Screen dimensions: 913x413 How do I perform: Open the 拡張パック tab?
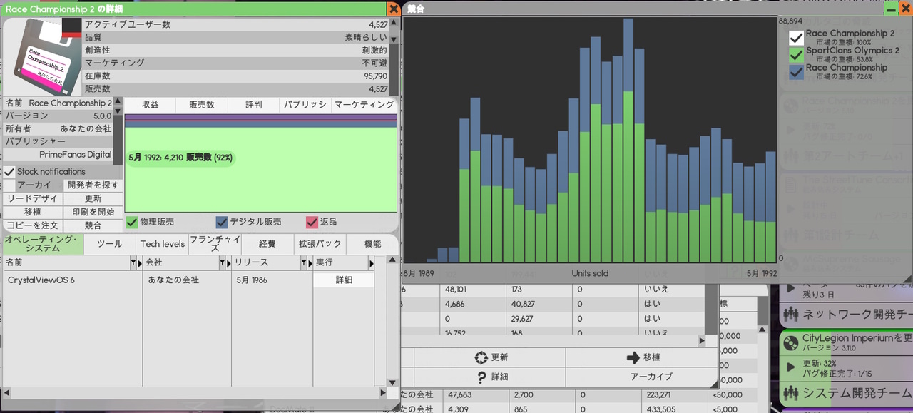[x=320, y=244]
